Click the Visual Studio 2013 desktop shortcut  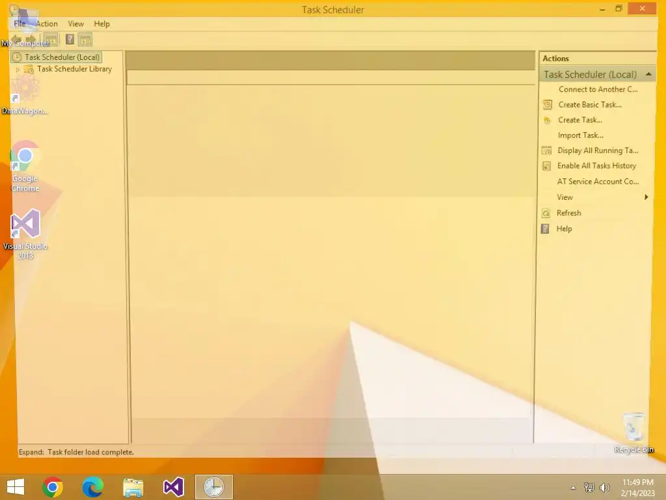[25, 234]
